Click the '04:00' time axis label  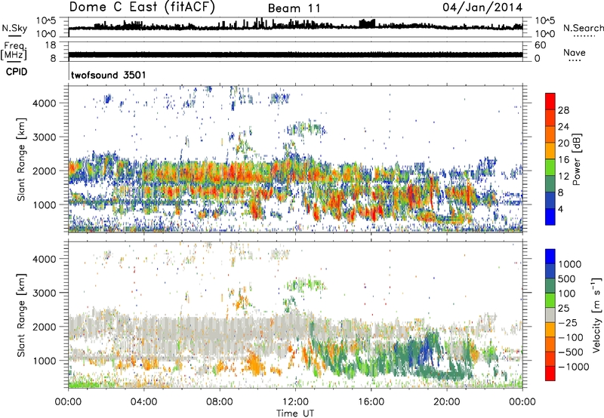click(143, 402)
